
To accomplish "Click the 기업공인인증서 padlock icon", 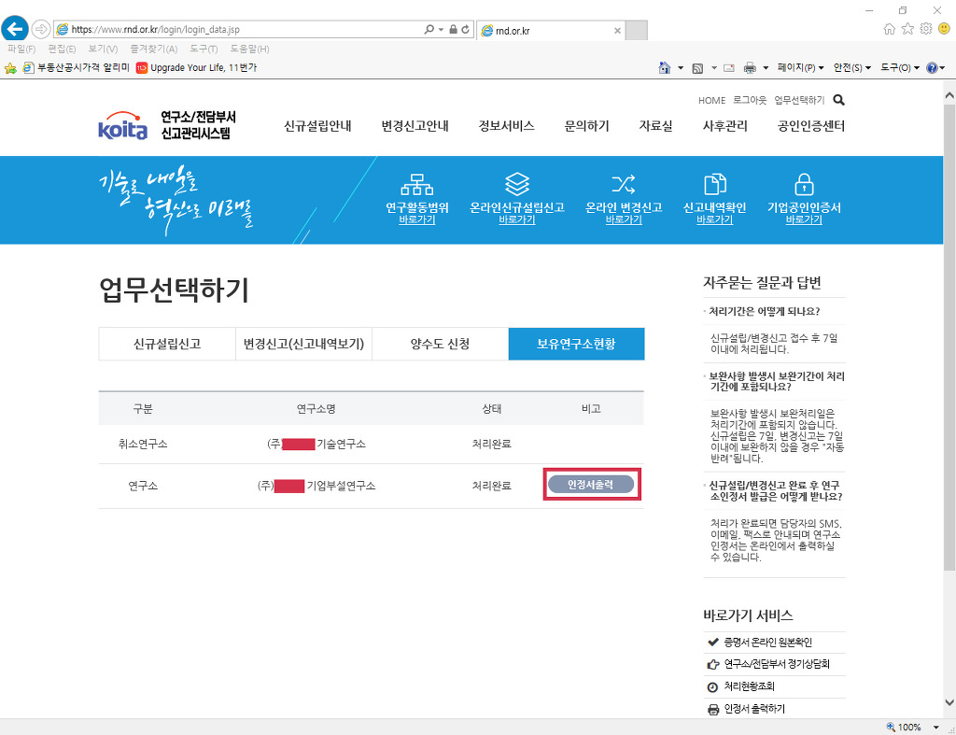I will (x=803, y=183).
